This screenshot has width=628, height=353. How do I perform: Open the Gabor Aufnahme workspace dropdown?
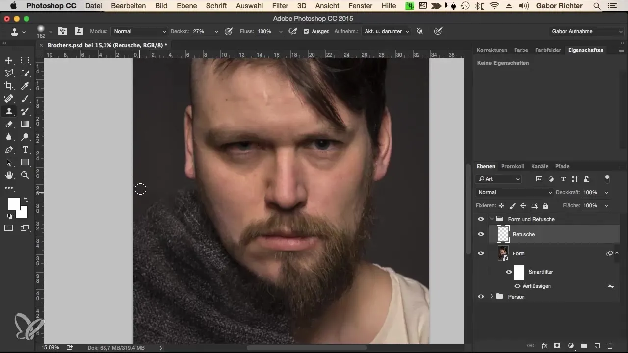coord(586,31)
